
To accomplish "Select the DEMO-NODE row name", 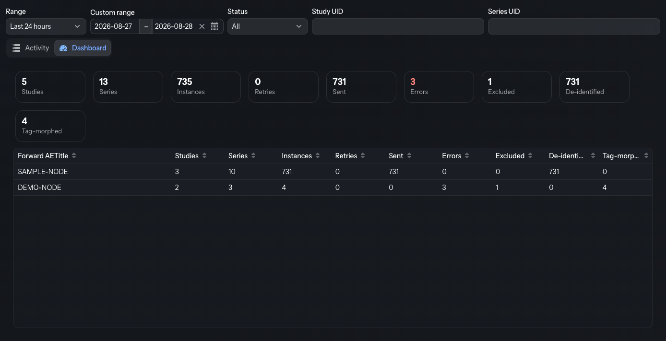I will coord(39,188).
